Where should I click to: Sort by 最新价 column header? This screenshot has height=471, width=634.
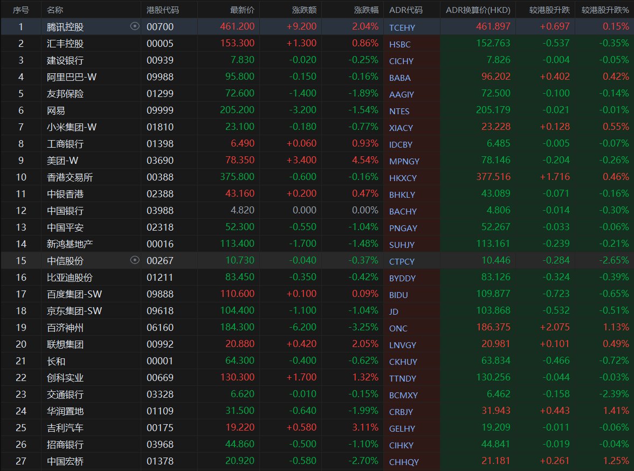coord(242,10)
